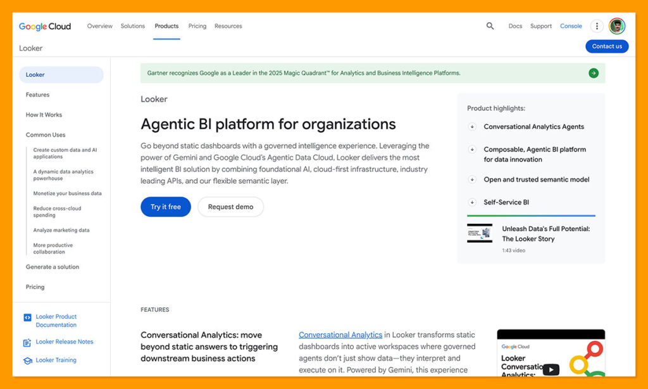This screenshot has height=389, width=648.
Task: Open A dynamic data analytics powerhouse
Action: point(63,175)
